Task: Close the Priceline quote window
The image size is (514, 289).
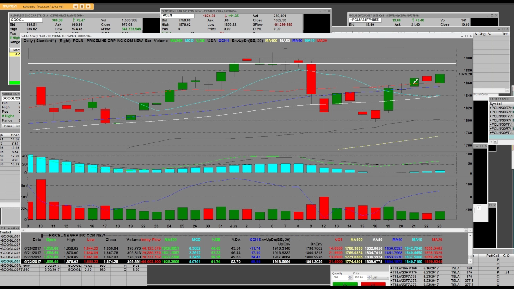Action: coord(329,11)
